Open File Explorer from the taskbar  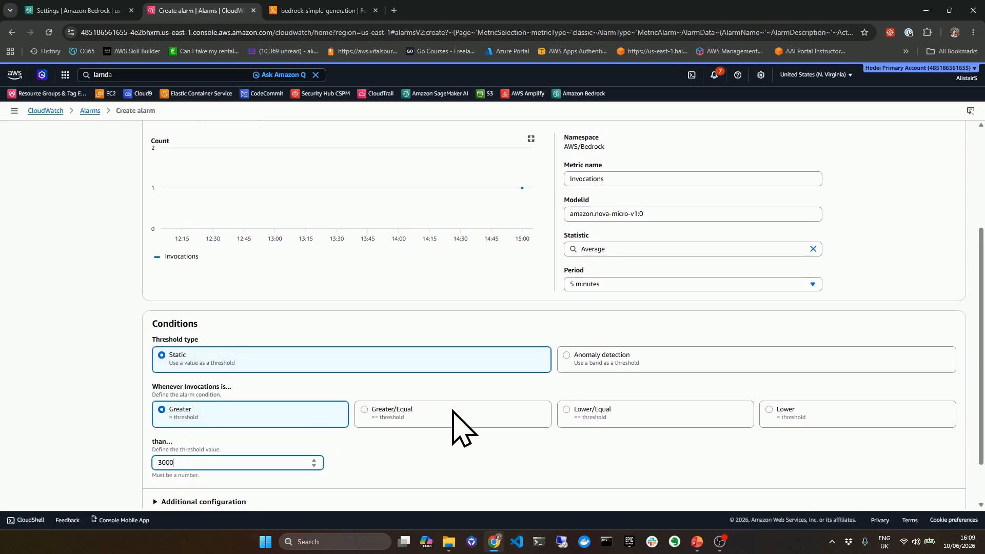(449, 542)
